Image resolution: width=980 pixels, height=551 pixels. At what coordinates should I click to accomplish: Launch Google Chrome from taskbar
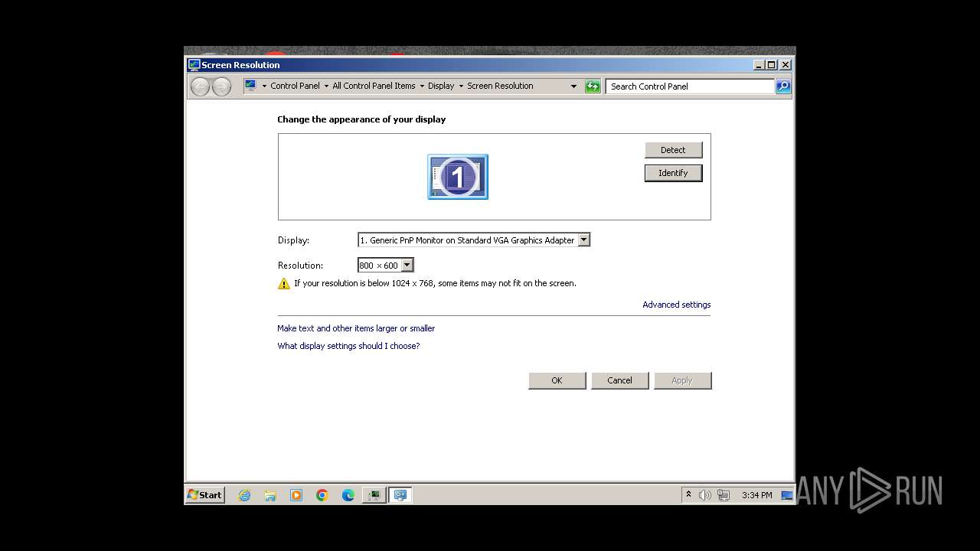[x=322, y=495]
